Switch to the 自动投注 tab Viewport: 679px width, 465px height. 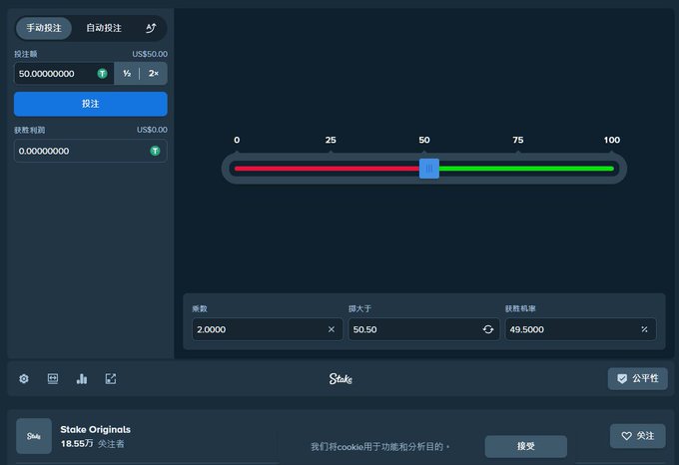pyautogui.click(x=104, y=28)
